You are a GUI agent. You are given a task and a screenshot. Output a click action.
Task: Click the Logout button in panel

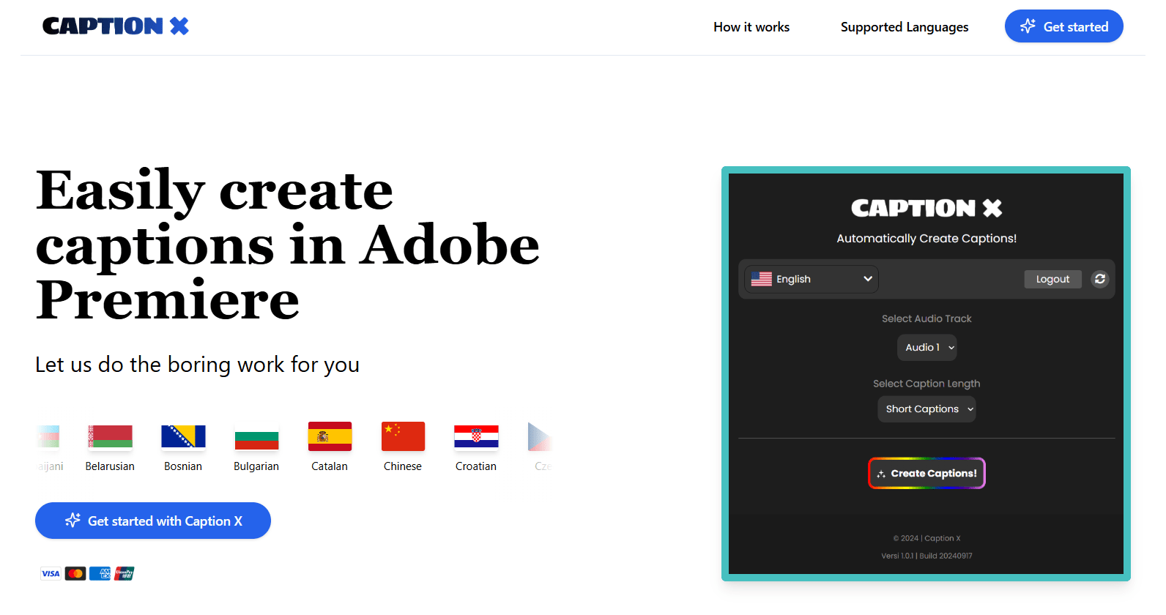pyautogui.click(x=1052, y=279)
